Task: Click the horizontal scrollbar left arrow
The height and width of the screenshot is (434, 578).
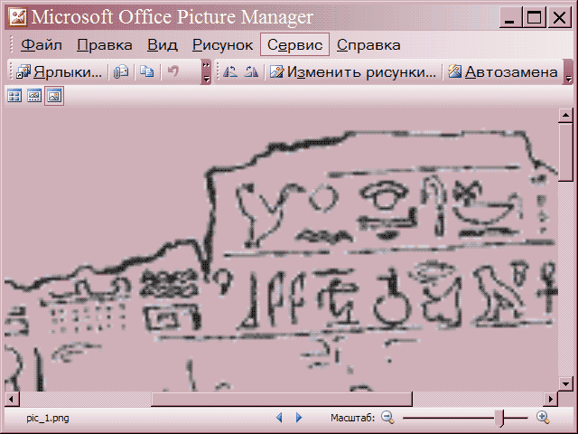Action: pyautogui.click(x=12, y=399)
